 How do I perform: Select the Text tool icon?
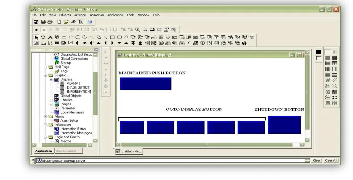(50, 37)
